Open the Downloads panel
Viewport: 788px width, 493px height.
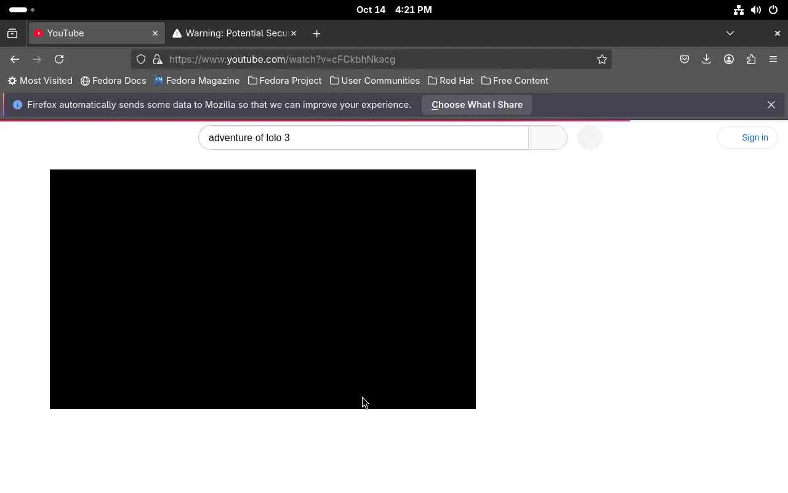click(707, 59)
